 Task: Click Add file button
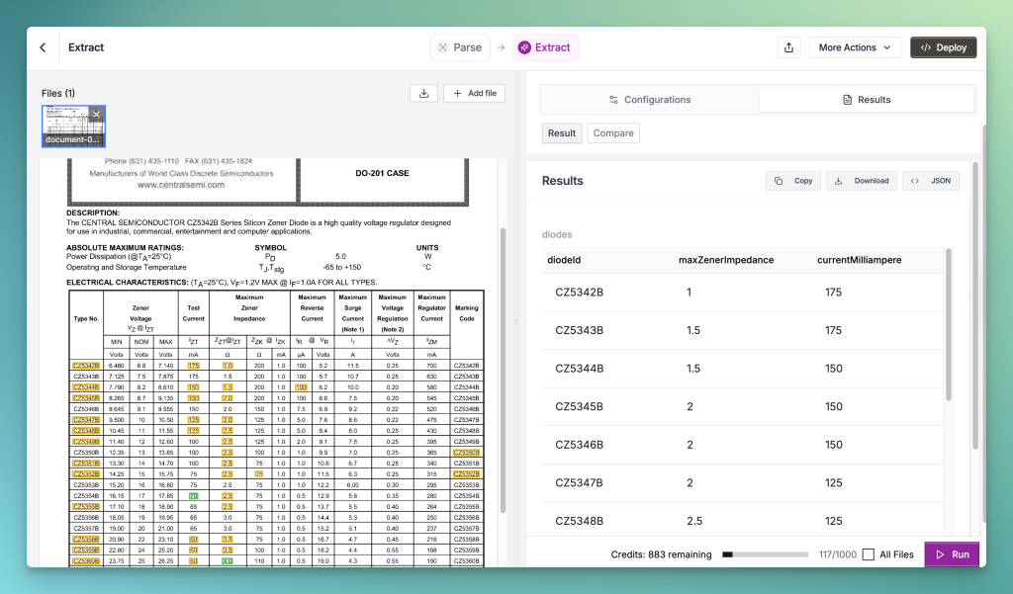pyautogui.click(x=475, y=93)
